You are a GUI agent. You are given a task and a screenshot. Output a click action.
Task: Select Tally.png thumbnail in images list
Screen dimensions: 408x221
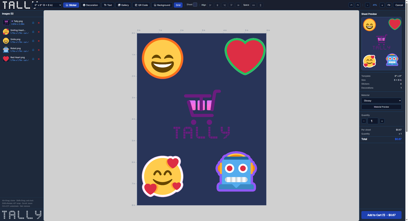[x=6, y=23]
